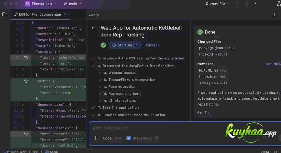Screen dimensions: 281x153
Task: Click the Debug bug icon
Action: [247, 4]
